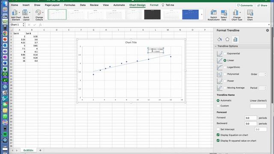This screenshot has width=274, height=154.
Task: Select the Linear radio button
Action: tap(225, 60)
